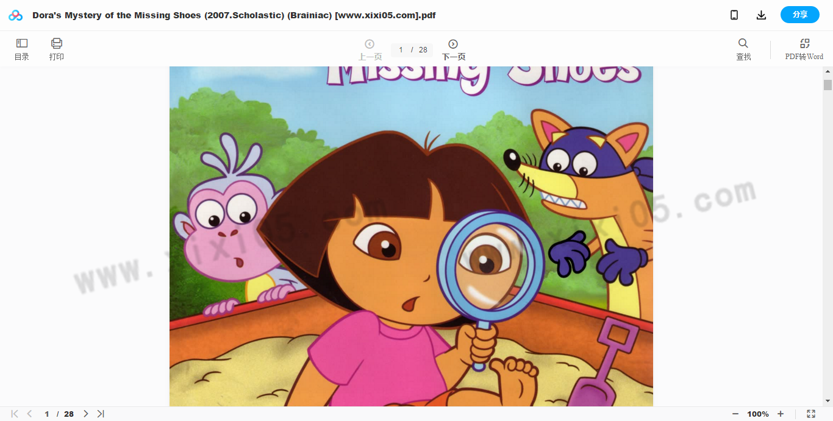This screenshot has height=421, width=833.
Task: Go back with 上一页 previous page
Action: click(370, 50)
